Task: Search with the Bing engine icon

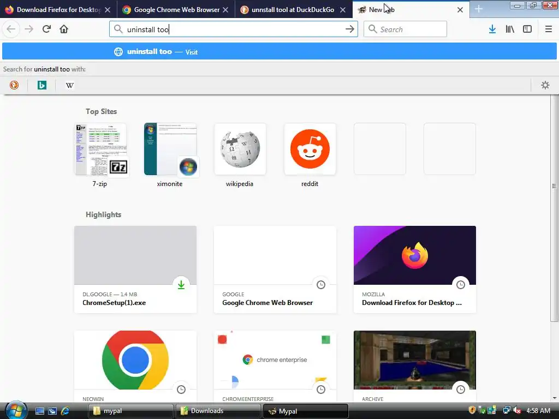Action: pos(42,85)
